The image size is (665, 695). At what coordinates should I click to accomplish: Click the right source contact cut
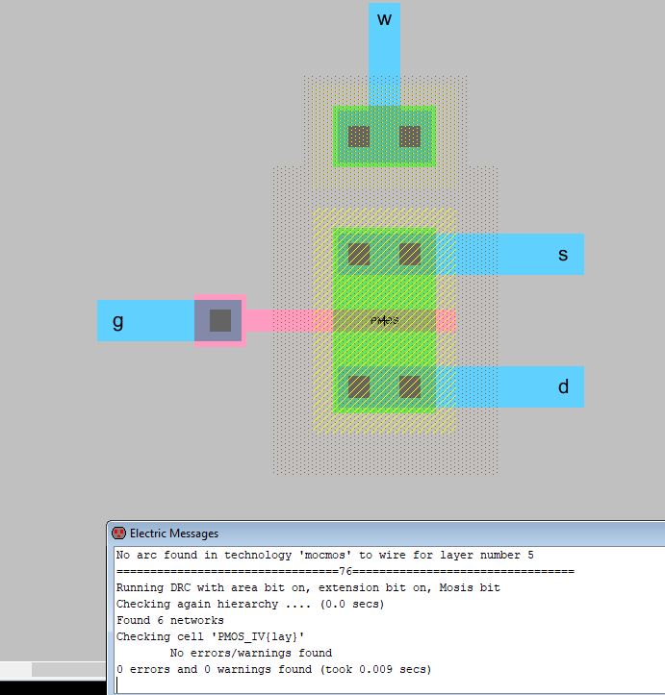coord(410,254)
